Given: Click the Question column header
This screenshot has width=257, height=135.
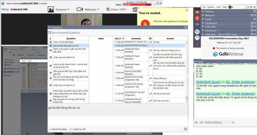Looking at the screenshot, I should 71,38.
